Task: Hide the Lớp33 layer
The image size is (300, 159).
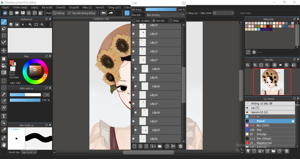Action: click(x=135, y=130)
